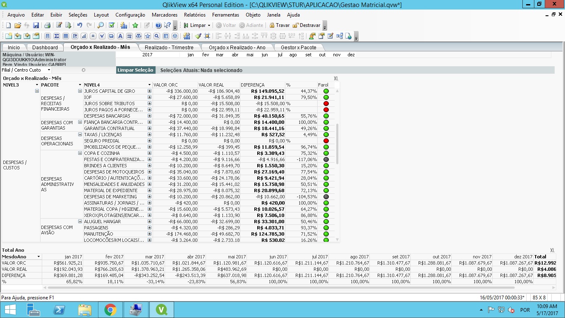Image resolution: width=565 pixels, height=318 pixels.
Task: Click the POR language indicator in the tray
Action: [x=525, y=310]
